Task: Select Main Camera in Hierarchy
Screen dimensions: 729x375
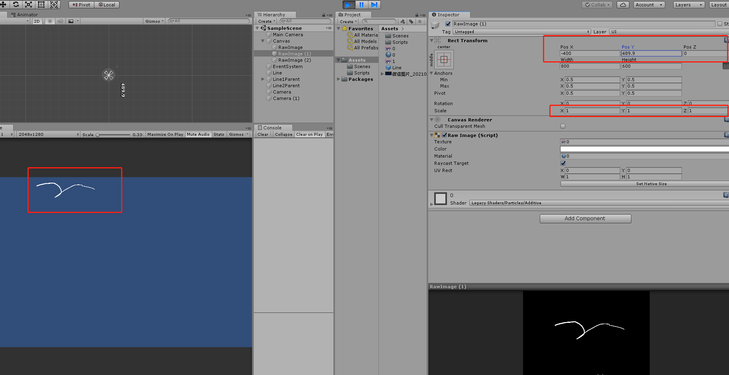Action: [288, 35]
